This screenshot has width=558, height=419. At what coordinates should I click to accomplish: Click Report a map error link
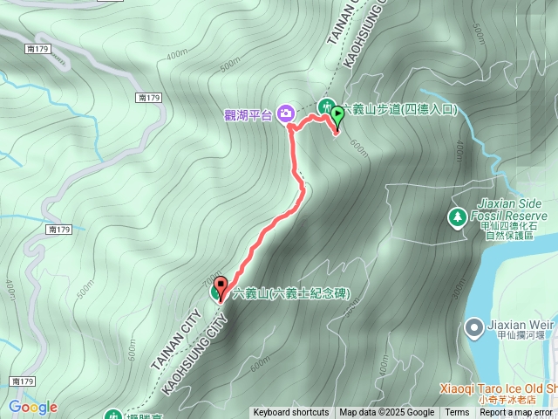[x=515, y=413]
